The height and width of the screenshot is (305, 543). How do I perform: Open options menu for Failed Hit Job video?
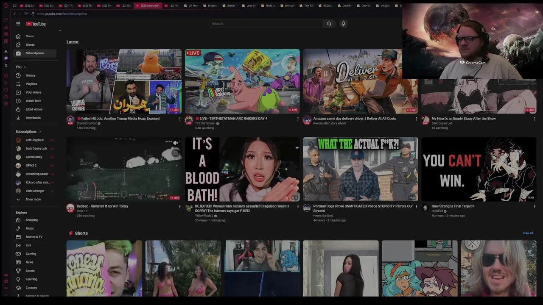click(x=179, y=119)
